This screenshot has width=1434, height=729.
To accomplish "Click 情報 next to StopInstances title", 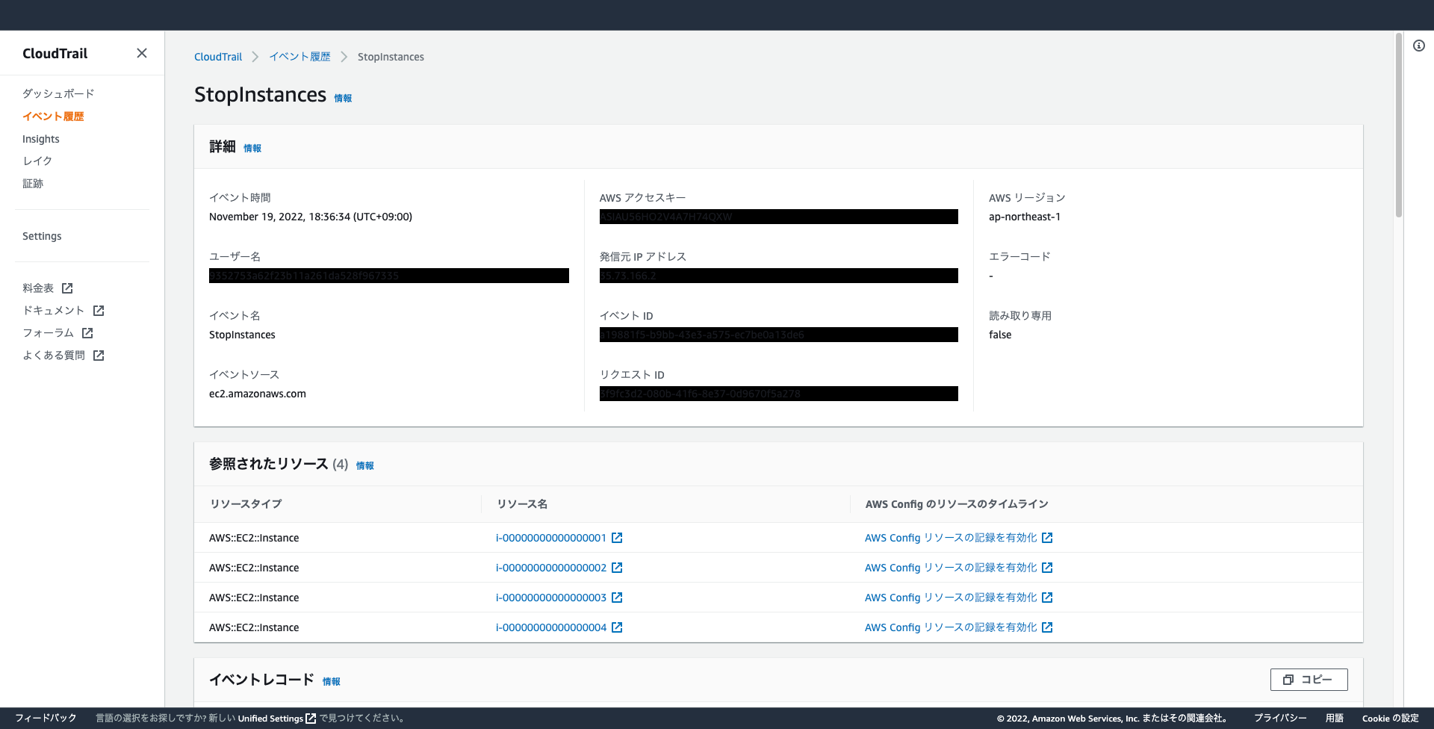I will [x=343, y=98].
